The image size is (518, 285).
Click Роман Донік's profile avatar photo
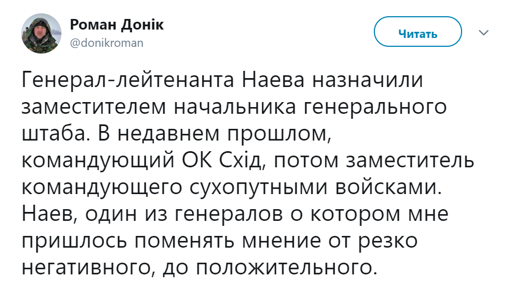(x=40, y=33)
